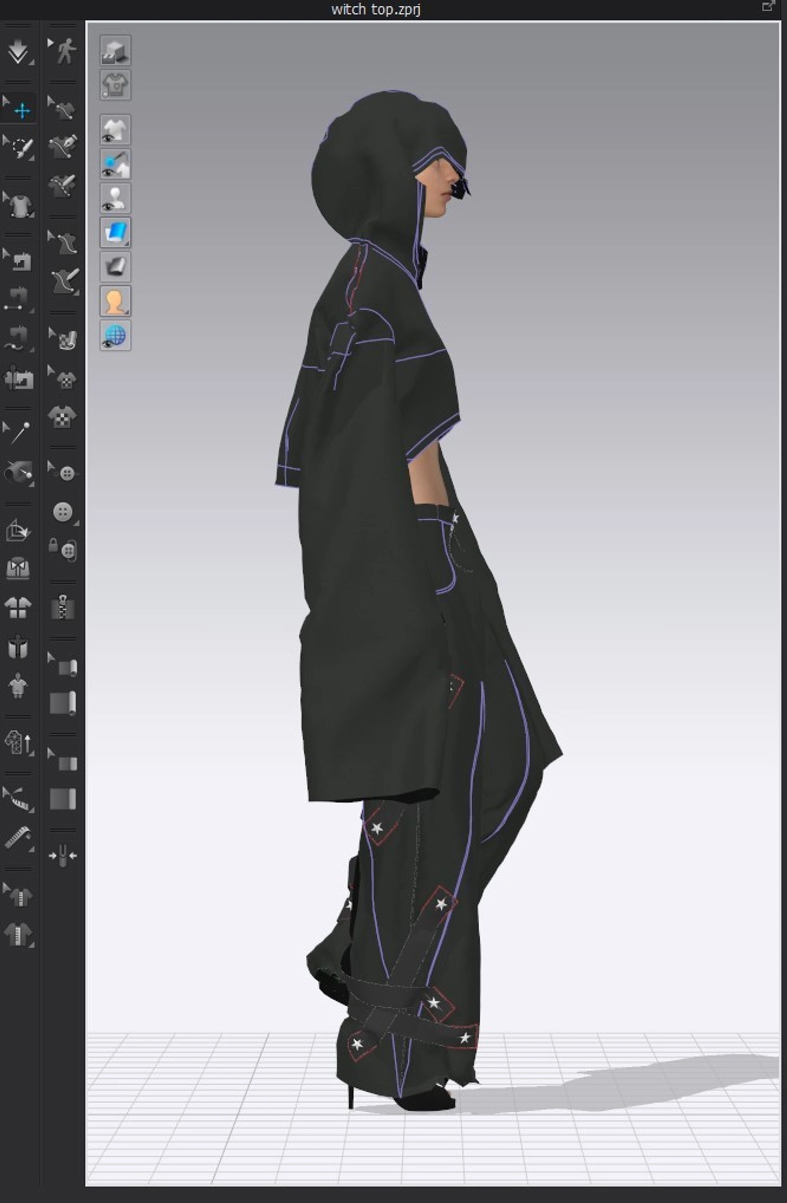
Task: Toggle environment globe visibility
Action: pyautogui.click(x=115, y=333)
